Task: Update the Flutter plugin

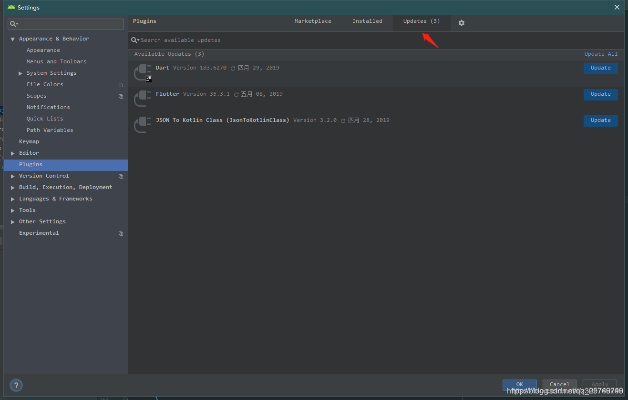Action: click(x=600, y=94)
